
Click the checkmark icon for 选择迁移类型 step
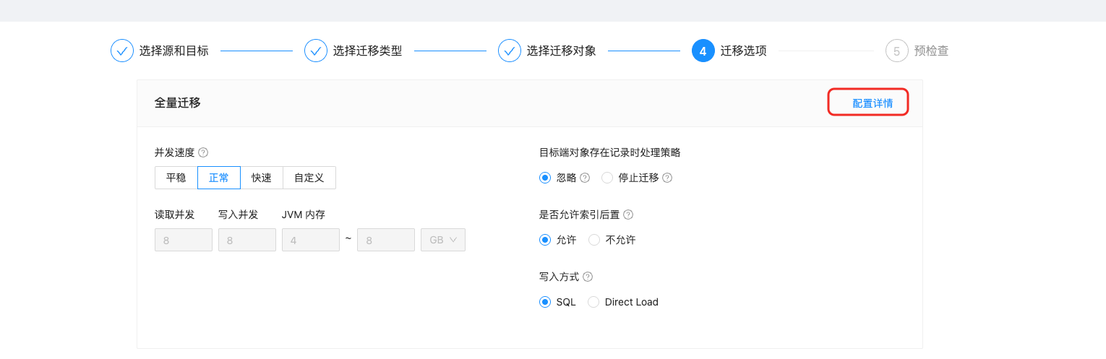(x=316, y=51)
